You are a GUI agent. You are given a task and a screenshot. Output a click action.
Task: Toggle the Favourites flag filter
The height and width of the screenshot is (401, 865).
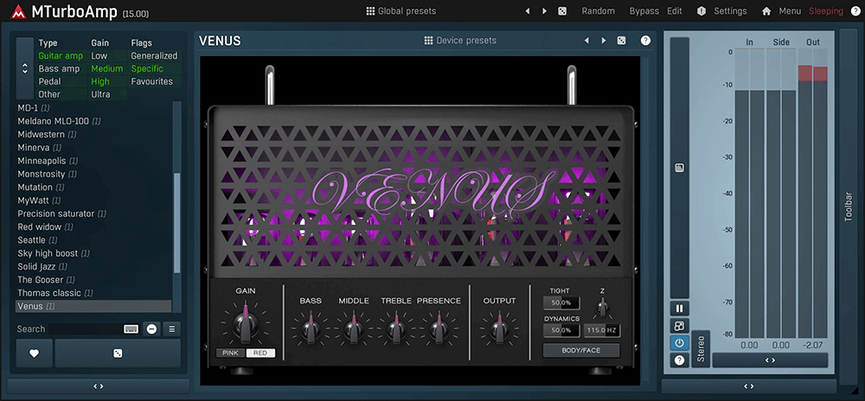pos(151,81)
